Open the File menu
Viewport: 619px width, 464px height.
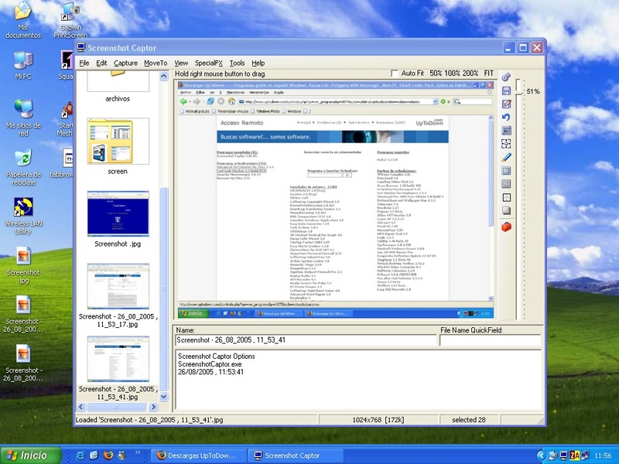point(84,63)
